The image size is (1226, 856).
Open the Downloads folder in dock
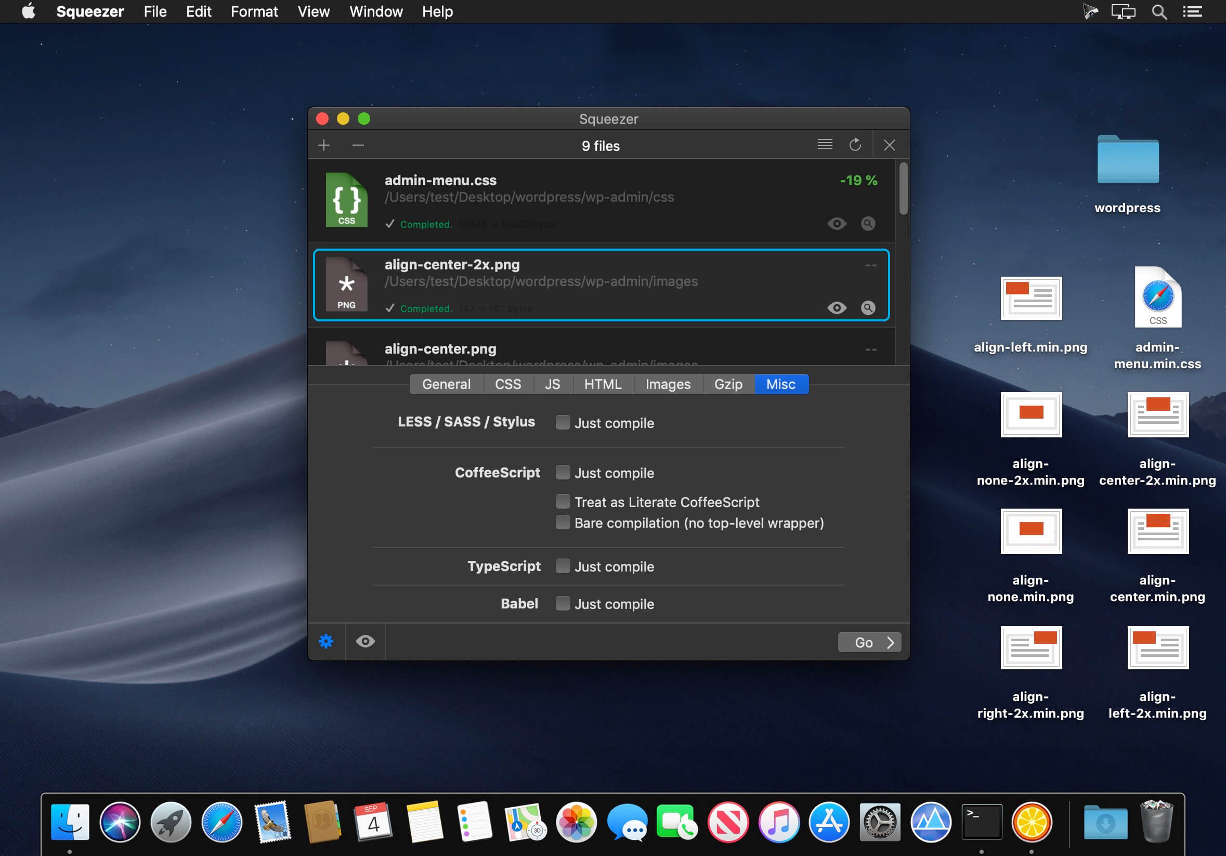[1105, 821]
